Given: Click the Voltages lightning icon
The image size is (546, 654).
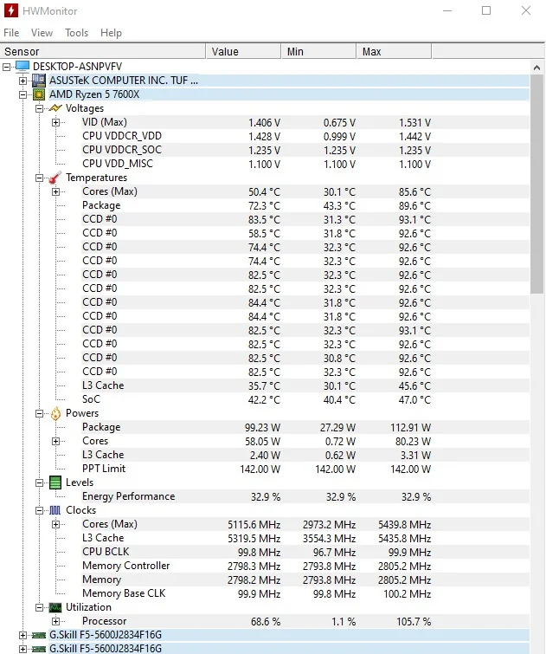Looking at the screenshot, I should (55, 108).
